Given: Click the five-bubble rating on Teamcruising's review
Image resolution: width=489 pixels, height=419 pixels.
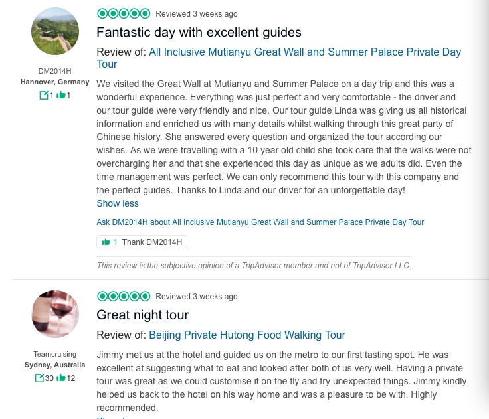Looking at the screenshot, I should click(x=124, y=296).
